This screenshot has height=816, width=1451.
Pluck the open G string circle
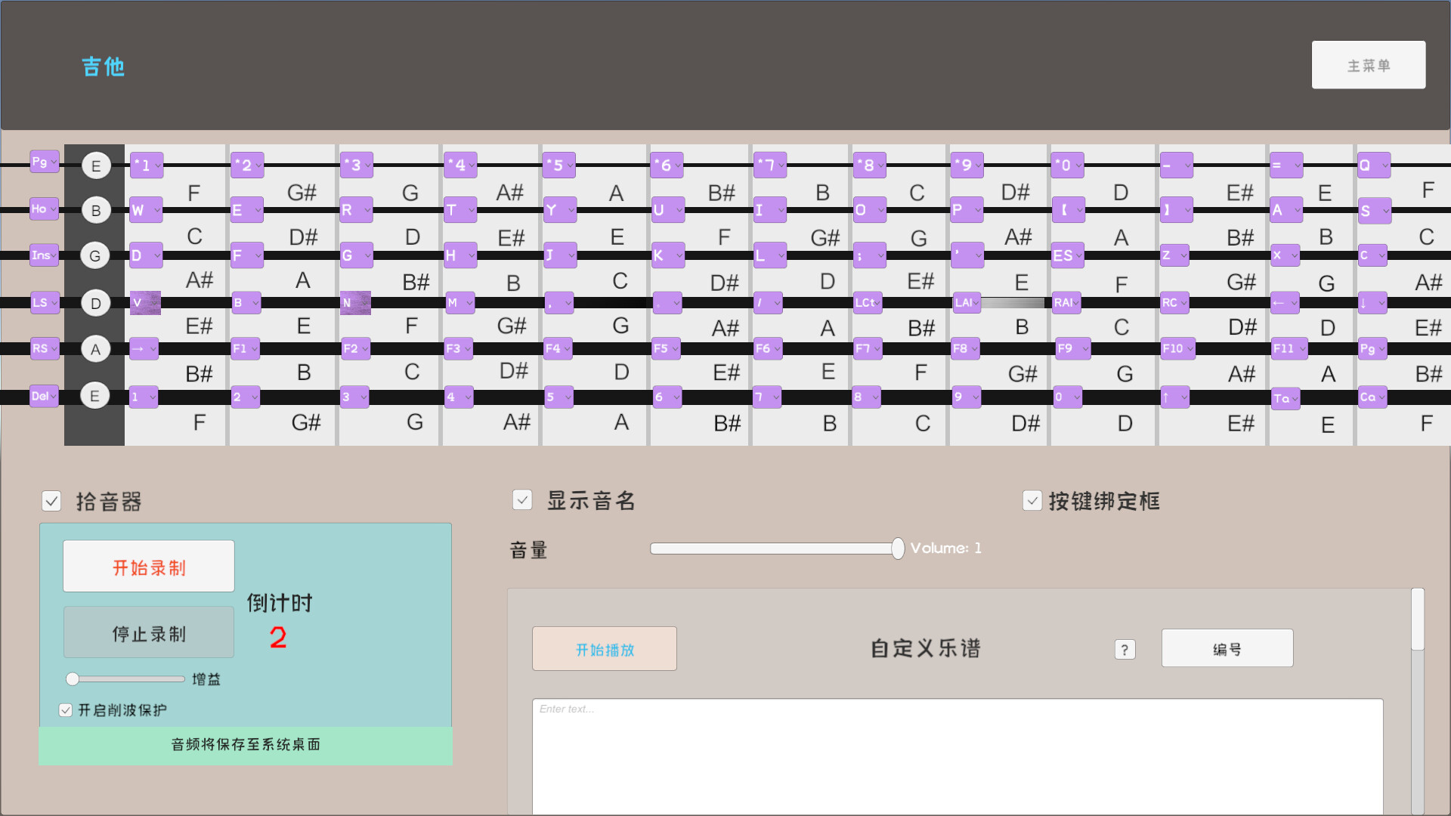click(x=95, y=256)
